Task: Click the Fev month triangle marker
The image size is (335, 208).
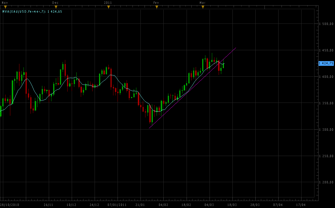Action: click(157, 7)
